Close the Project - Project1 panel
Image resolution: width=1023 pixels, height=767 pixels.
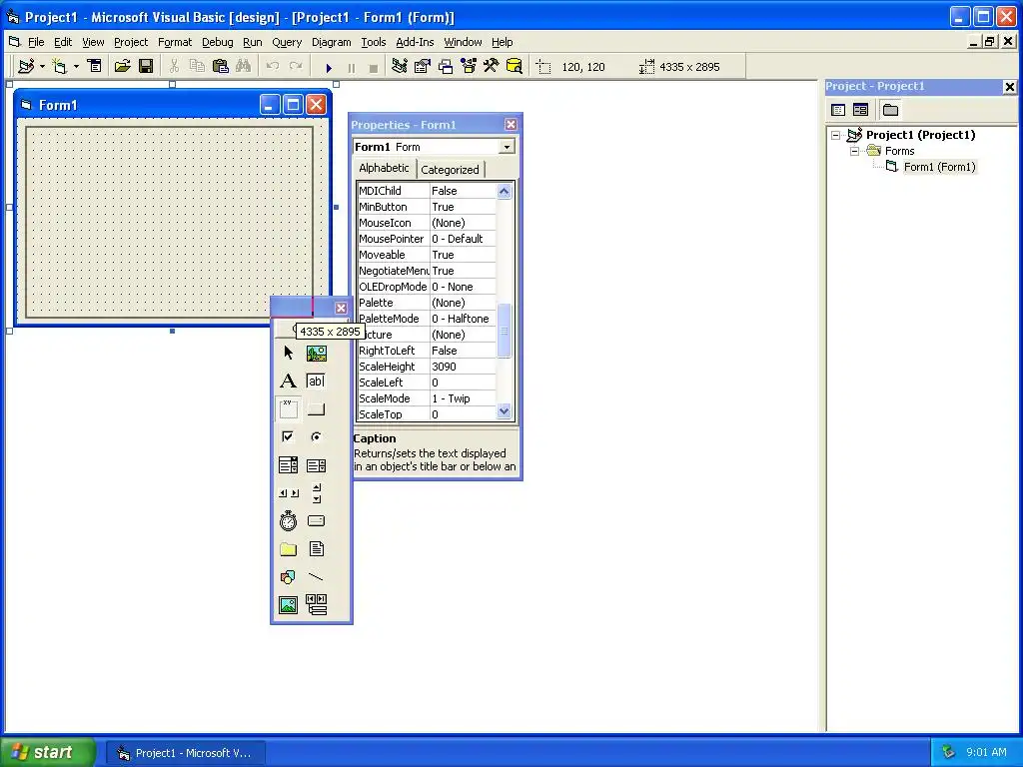click(x=1009, y=87)
